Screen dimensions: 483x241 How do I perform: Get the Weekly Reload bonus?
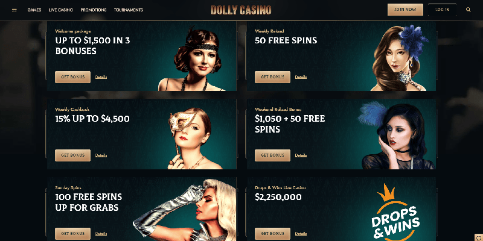(272, 77)
